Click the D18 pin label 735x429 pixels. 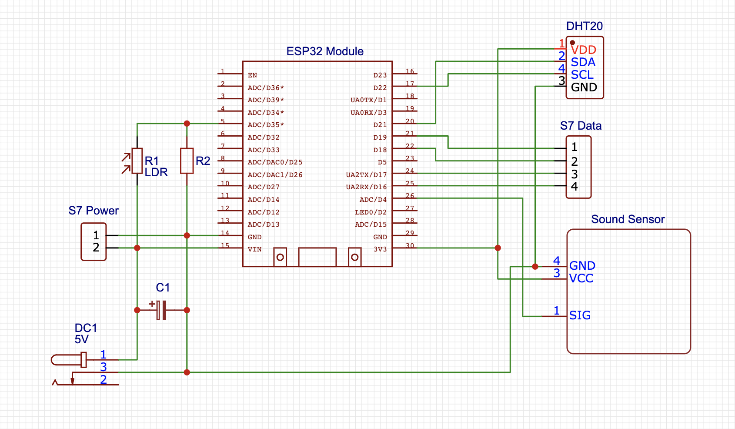[380, 150]
